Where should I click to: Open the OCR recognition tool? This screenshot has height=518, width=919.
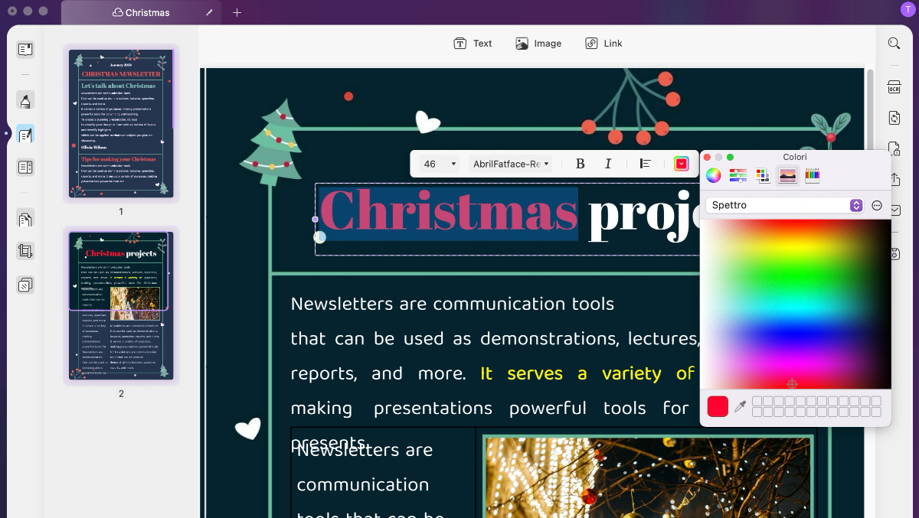894,86
